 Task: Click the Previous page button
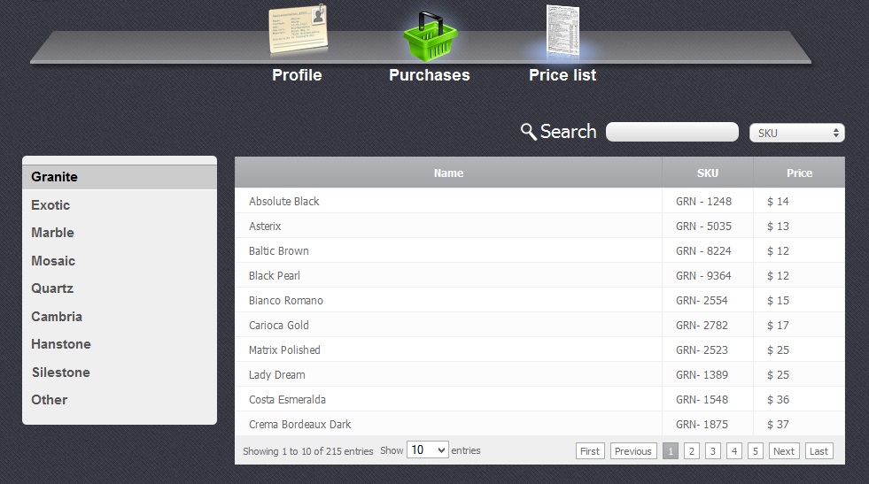click(x=632, y=451)
